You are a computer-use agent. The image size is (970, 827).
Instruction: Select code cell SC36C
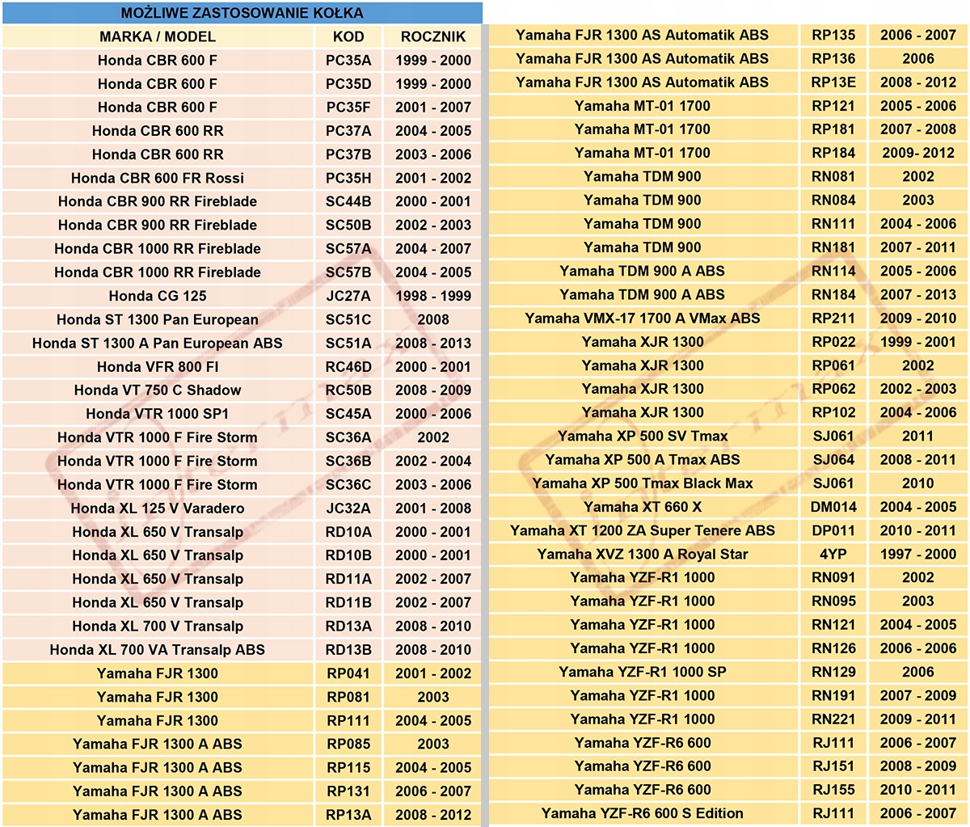pyautogui.click(x=348, y=484)
